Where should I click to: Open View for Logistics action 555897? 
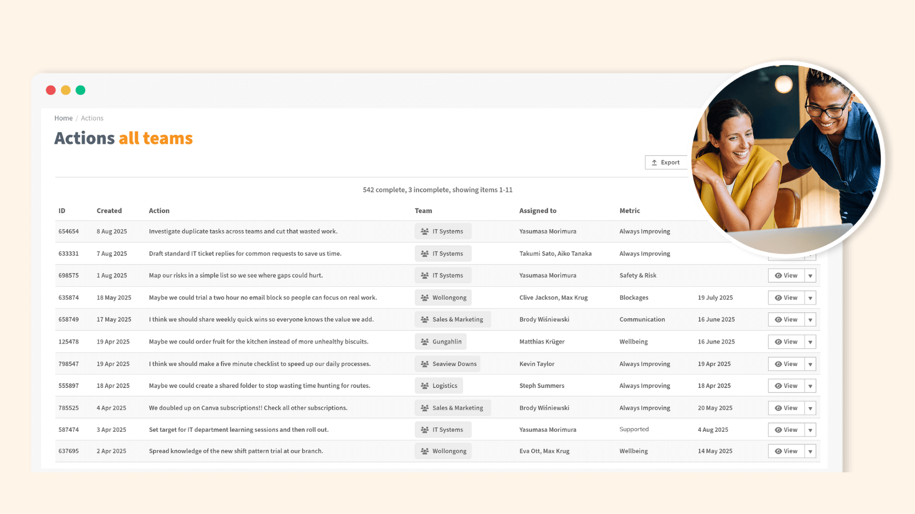[786, 386]
